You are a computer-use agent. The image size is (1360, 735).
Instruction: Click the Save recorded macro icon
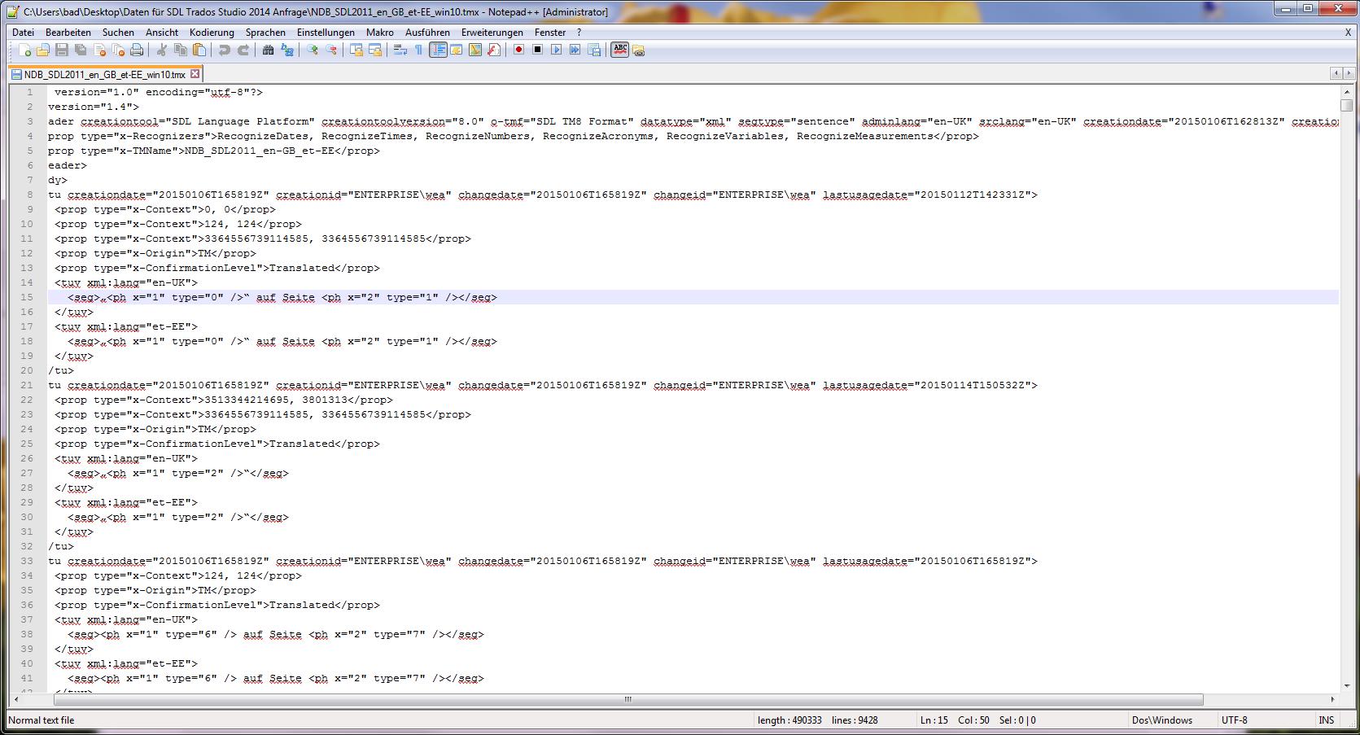tap(594, 50)
